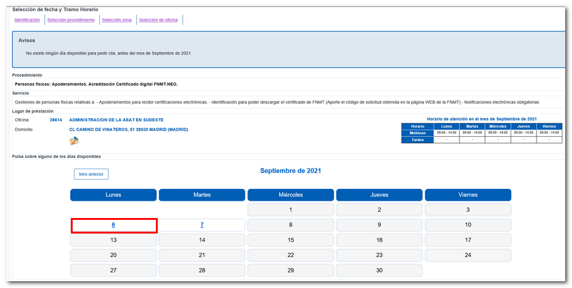Go back to Identificación step
This screenshot has width=572, height=288.
pyautogui.click(x=27, y=20)
